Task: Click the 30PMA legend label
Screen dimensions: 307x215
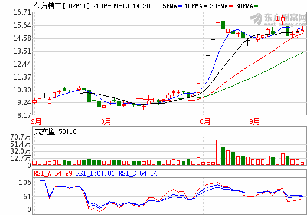Action: click(x=244, y=6)
